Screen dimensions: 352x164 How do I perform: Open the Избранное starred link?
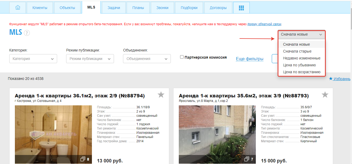(x=340, y=79)
